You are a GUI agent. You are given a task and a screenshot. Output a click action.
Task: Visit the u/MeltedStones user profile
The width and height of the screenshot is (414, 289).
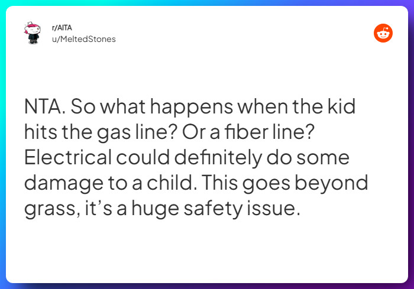coord(84,39)
